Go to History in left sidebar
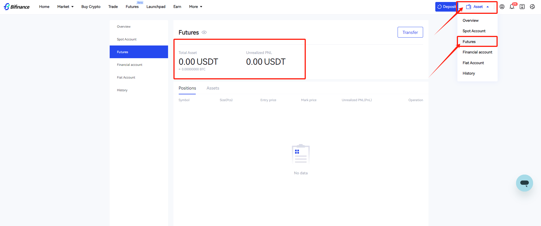Image resolution: width=541 pixels, height=226 pixels. (122, 90)
